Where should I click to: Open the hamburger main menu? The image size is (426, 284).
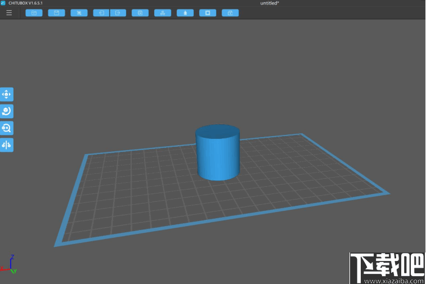pyautogui.click(x=9, y=13)
